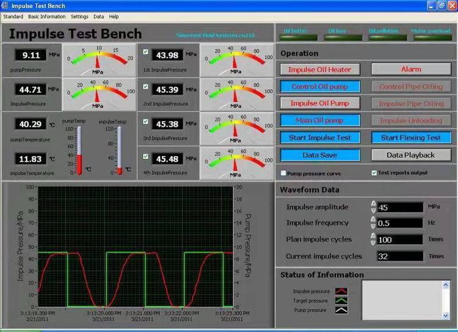Decrease Impulse frequency with down arrow
The height and width of the screenshot is (332, 458).
(373, 227)
